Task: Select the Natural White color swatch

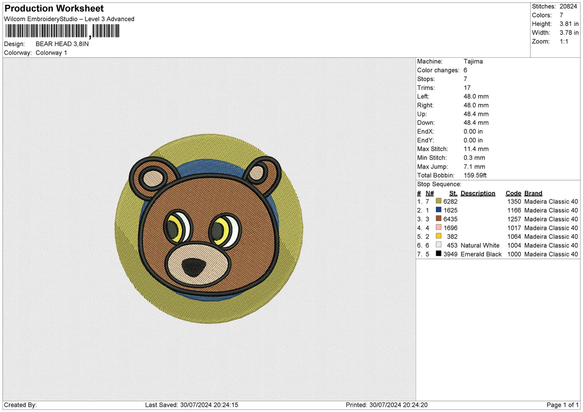Action: click(439, 245)
